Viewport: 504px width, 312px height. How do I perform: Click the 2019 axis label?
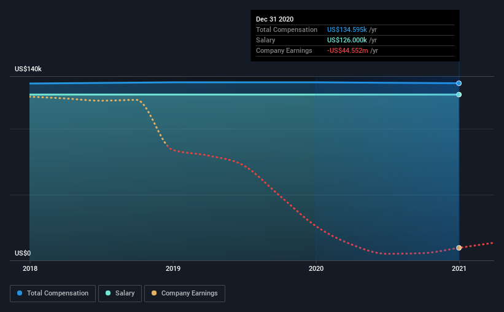tap(173, 268)
